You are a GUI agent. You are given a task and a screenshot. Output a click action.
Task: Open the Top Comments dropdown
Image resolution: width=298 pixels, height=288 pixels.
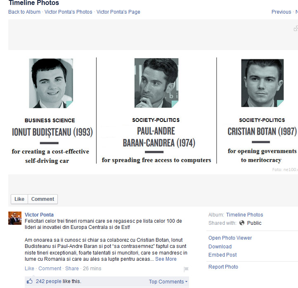click(x=168, y=282)
